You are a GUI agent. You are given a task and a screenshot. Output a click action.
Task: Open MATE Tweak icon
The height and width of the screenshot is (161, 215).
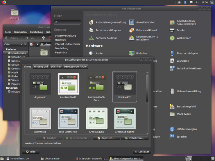point(172,114)
